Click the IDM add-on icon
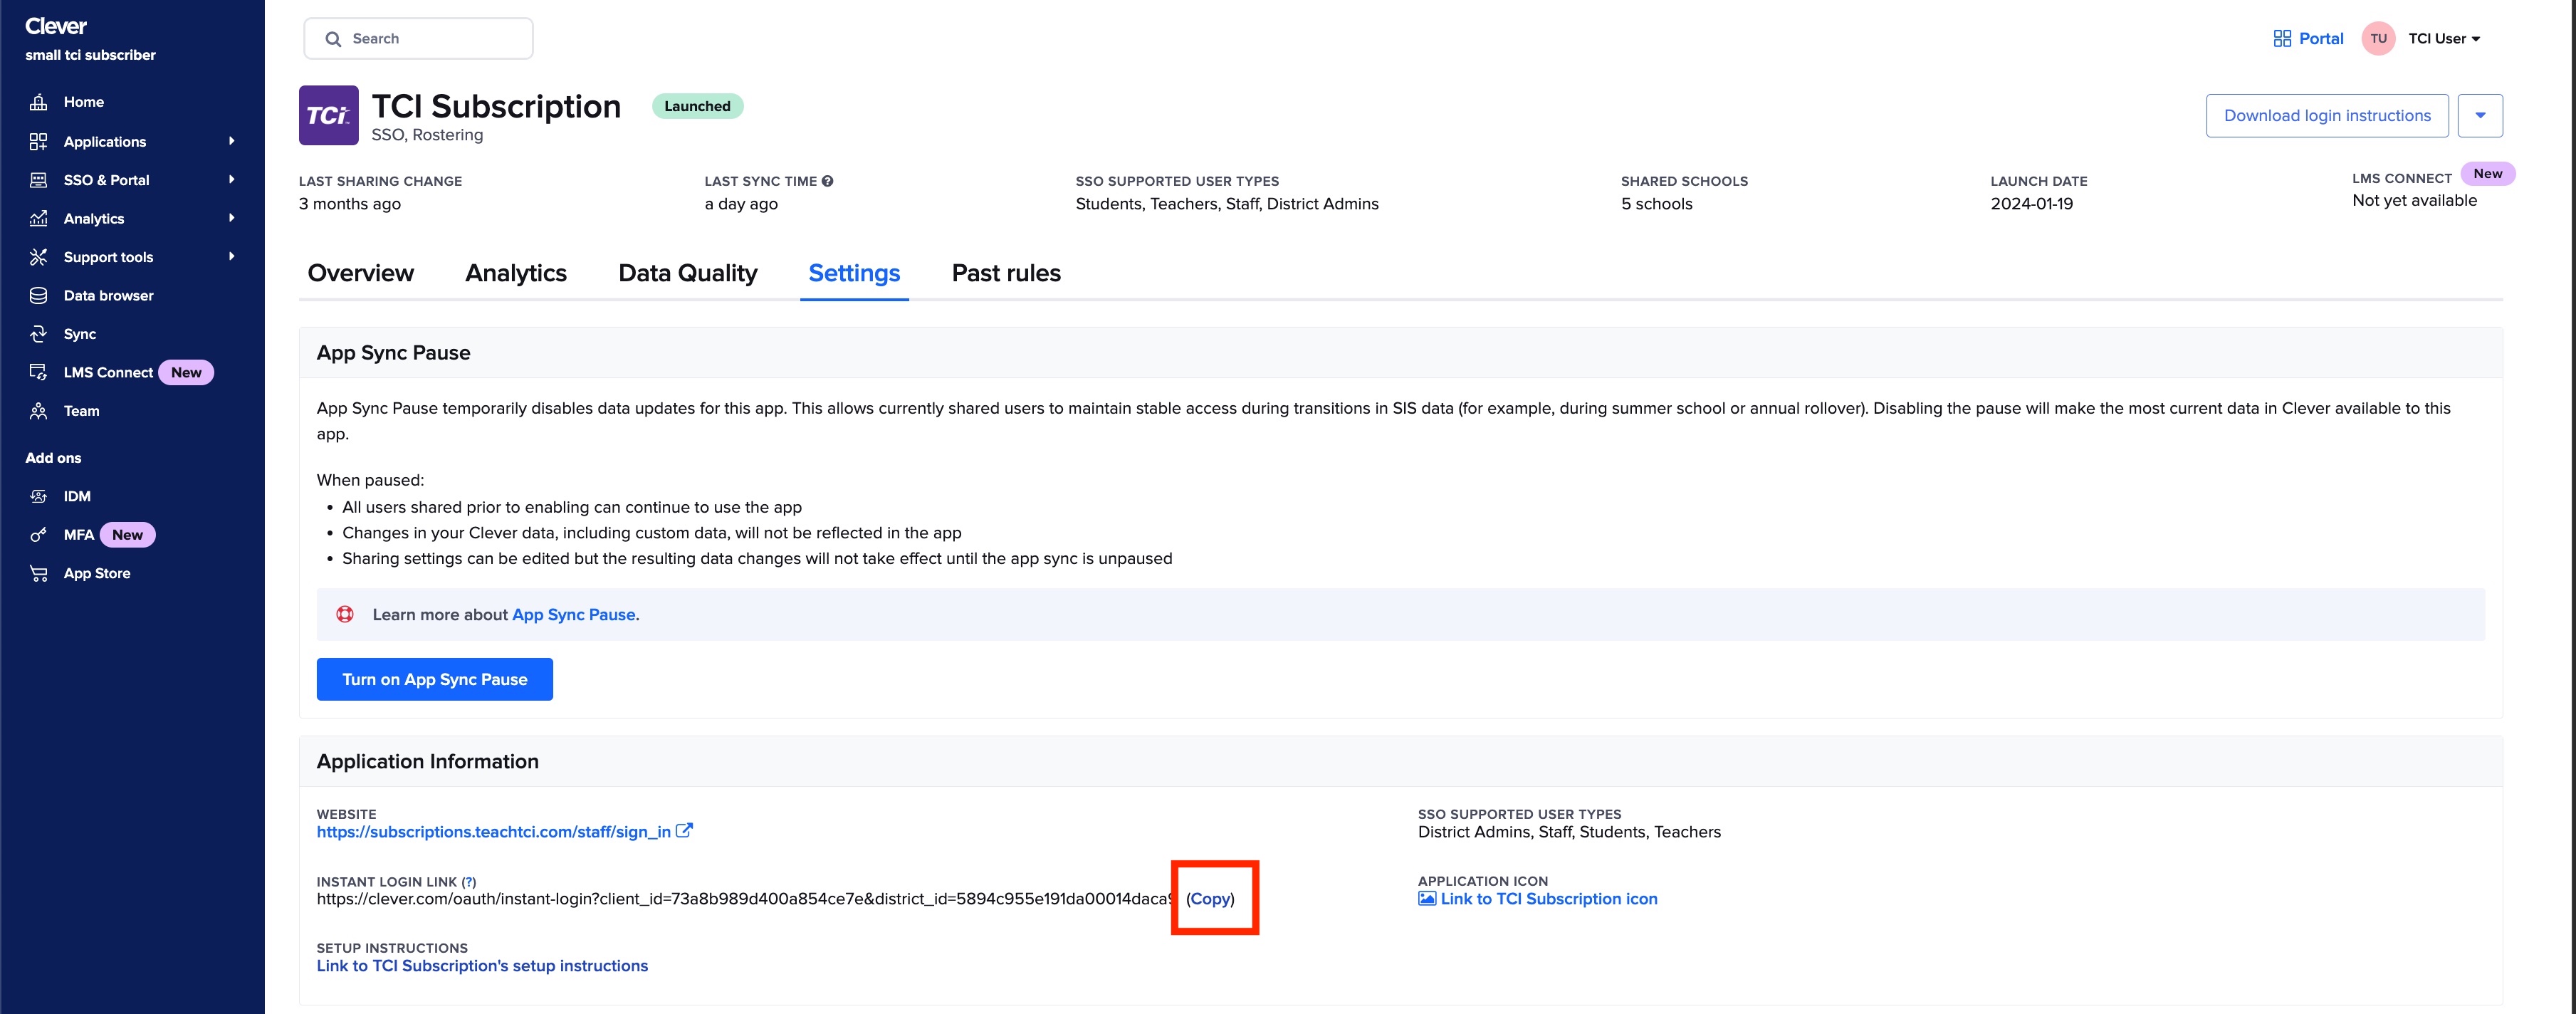The width and height of the screenshot is (2576, 1014). (38, 496)
